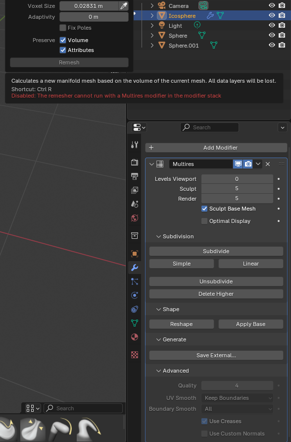
Task: Click the Icosphere mesh data icon
Action: pyautogui.click(x=220, y=15)
